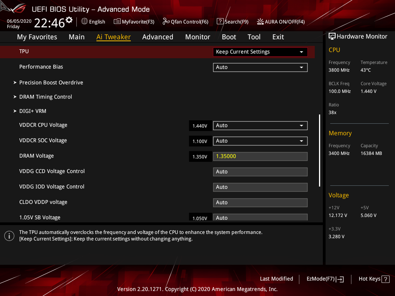Open MyFavorite(F3) list

(134, 22)
